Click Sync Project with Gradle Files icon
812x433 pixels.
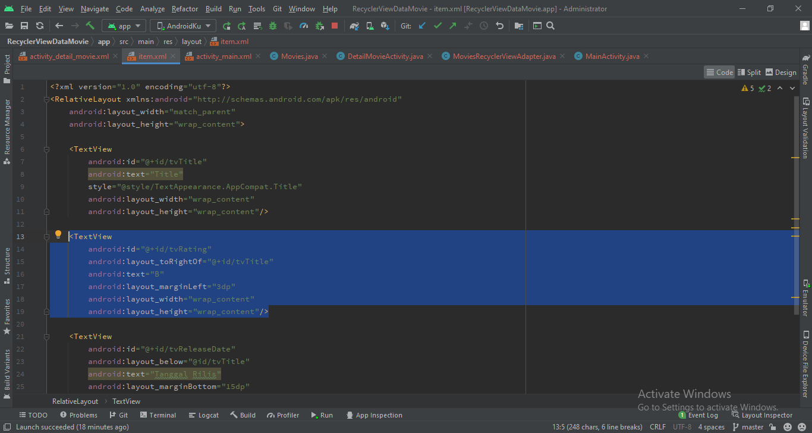point(354,26)
